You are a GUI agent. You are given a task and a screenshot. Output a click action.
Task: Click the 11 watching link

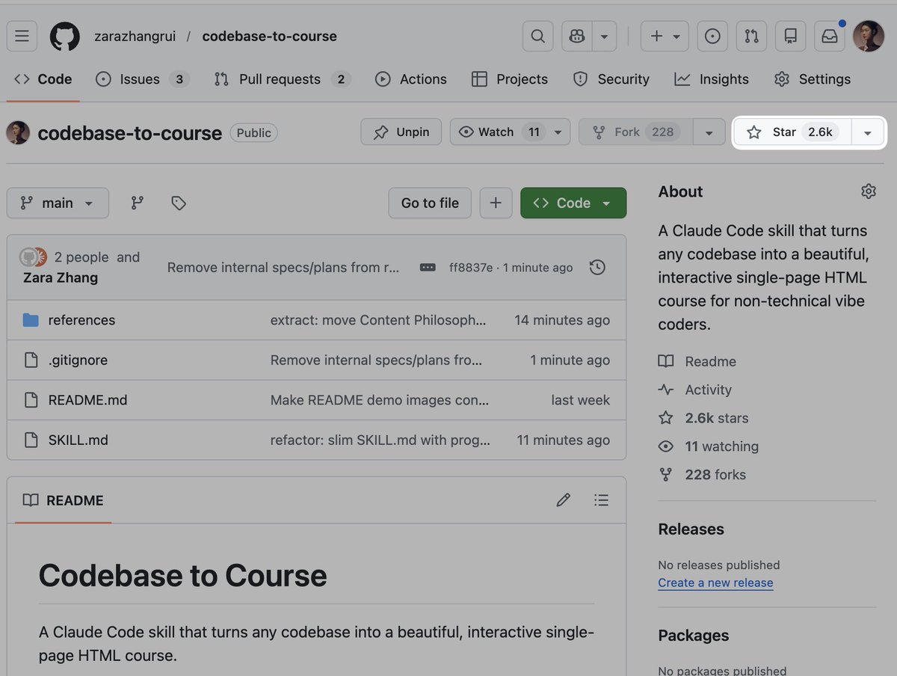tap(709, 446)
